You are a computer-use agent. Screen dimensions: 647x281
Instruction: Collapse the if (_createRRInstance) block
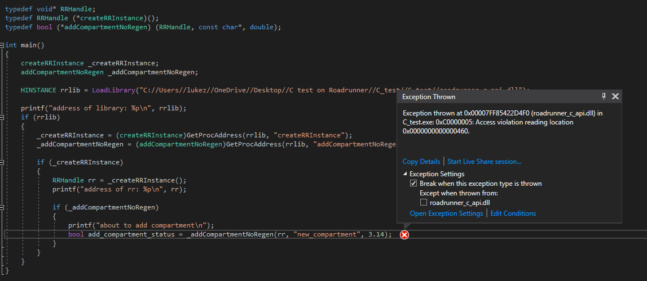tap(2, 162)
